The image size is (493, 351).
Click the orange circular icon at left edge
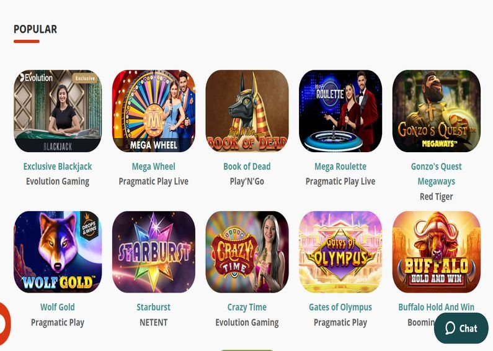point(5,323)
